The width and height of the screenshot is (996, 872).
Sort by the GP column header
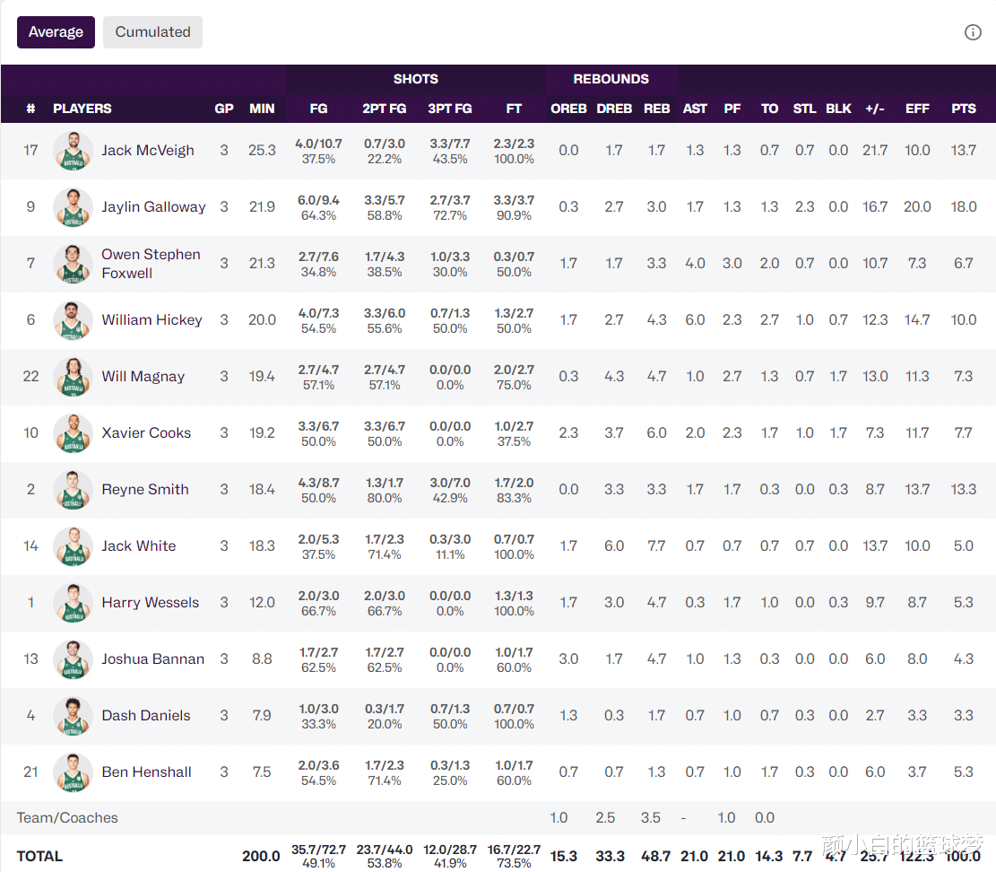(223, 109)
